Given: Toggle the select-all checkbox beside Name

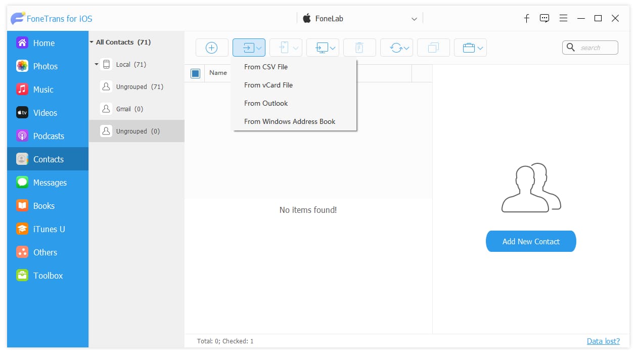Looking at the screenshot, I should pyautogui.click(x=195, y=73).
